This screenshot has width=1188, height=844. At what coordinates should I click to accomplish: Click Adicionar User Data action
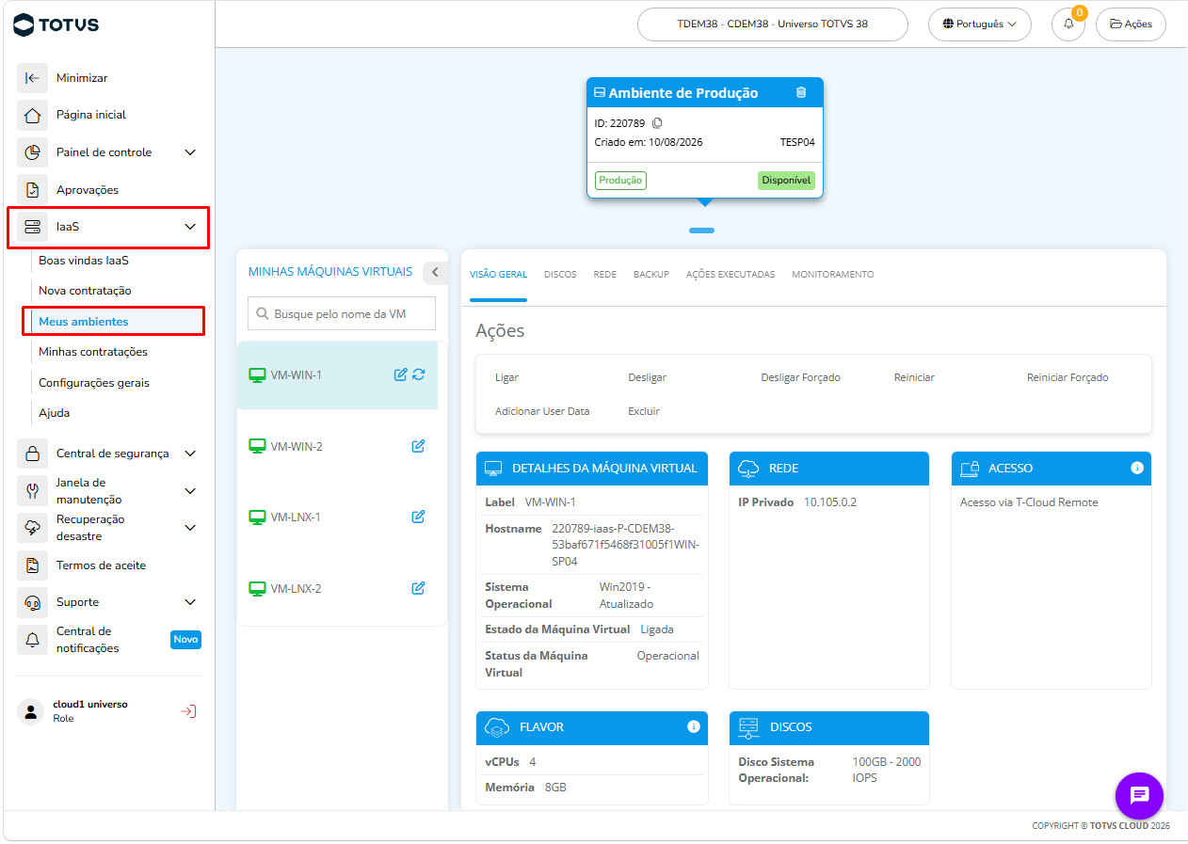click(542, 411)
